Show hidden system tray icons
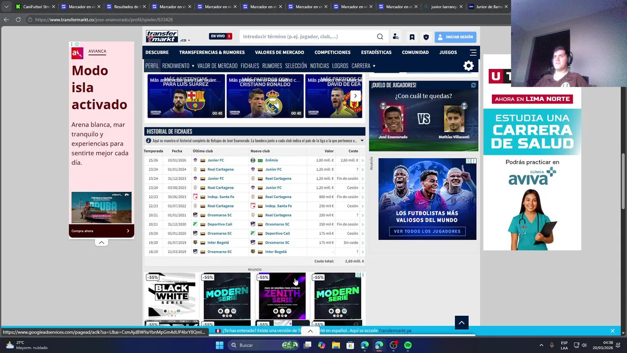The image size is (627, 353). click(541, 345)
